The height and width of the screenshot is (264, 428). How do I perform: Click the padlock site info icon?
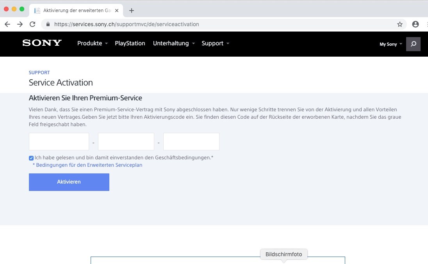click(48, 24)
